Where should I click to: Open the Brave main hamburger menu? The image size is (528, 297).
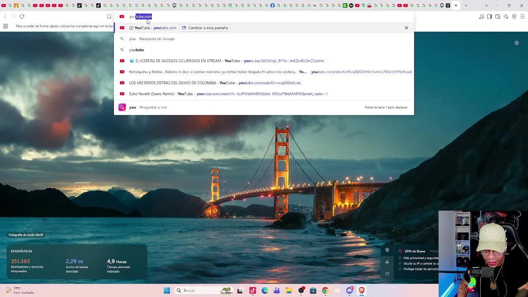click(523, 16)
